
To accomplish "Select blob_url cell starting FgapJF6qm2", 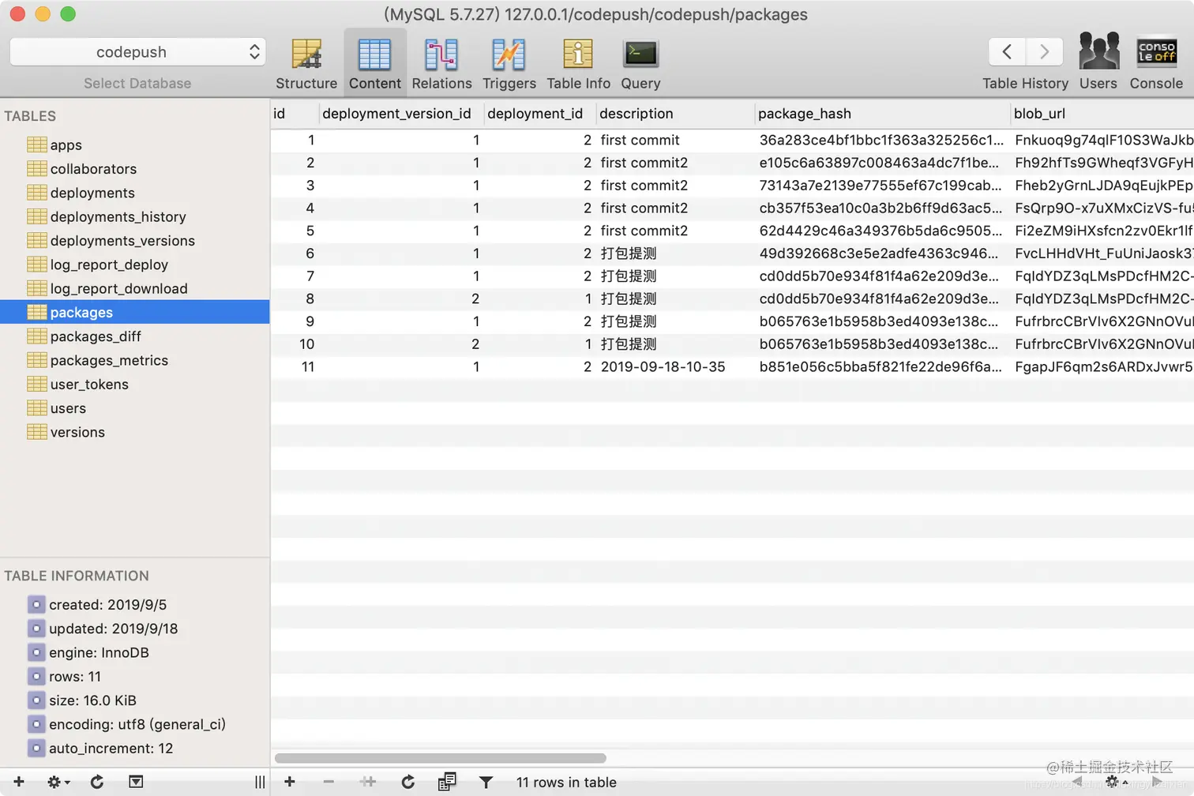I will coord(1103,366).
